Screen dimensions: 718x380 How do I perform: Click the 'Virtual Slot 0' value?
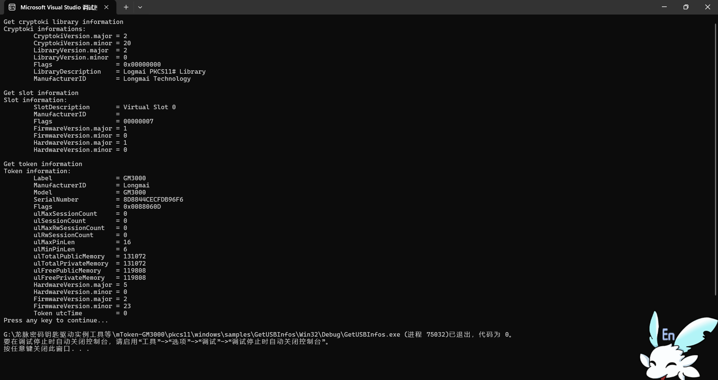[150, 107]
